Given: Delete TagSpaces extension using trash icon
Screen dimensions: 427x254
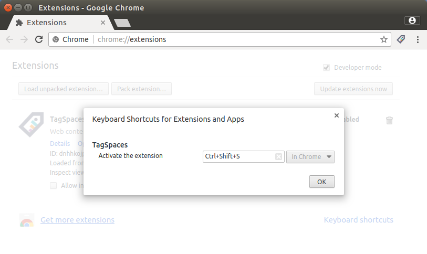Looking at the screenshot, I should point(389,120).
